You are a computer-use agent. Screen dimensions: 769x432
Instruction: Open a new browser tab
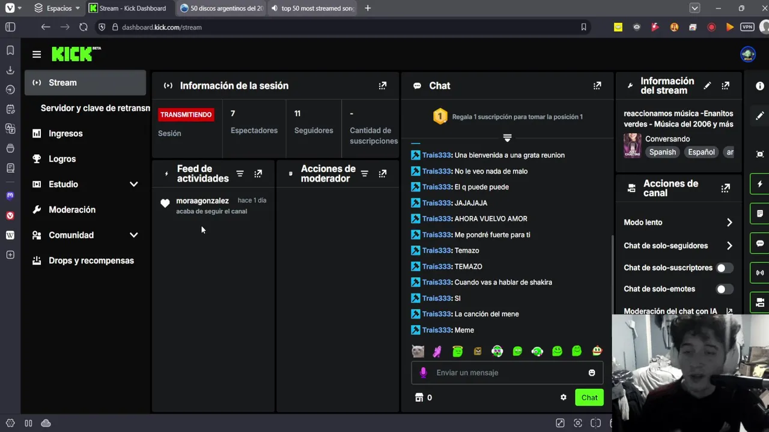pyautogui.click(x=368, y=8)
